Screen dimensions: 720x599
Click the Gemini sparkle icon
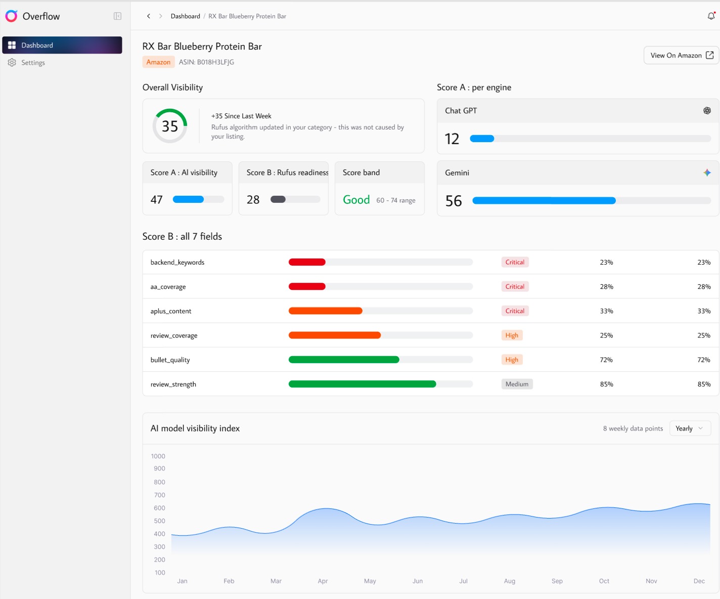point(707,173)
